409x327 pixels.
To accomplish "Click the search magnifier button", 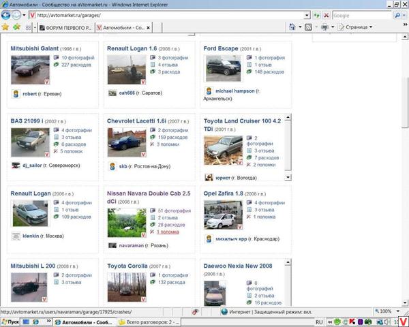I will (397, 16).
